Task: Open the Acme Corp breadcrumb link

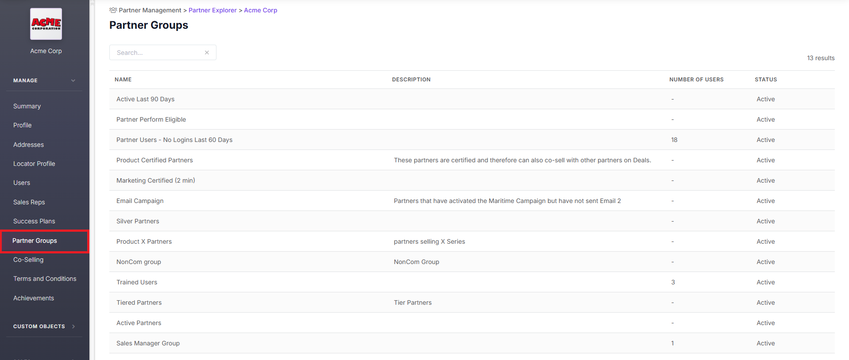Action: (x=260, y=10)
